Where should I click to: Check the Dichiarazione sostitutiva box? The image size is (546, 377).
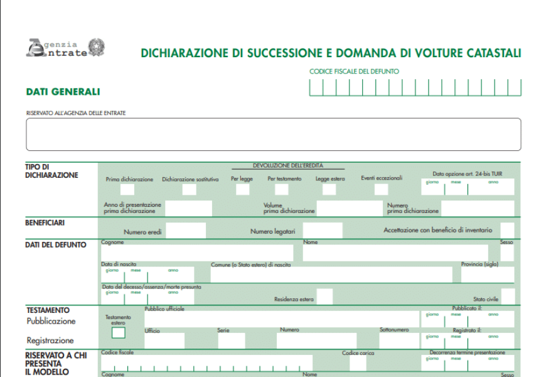tap(189, 189)
